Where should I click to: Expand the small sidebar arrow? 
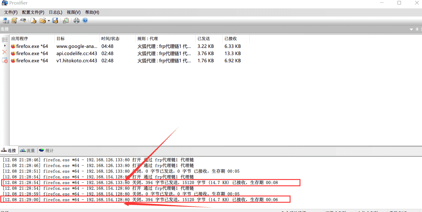pyautogui.click(x=5, y=46)
